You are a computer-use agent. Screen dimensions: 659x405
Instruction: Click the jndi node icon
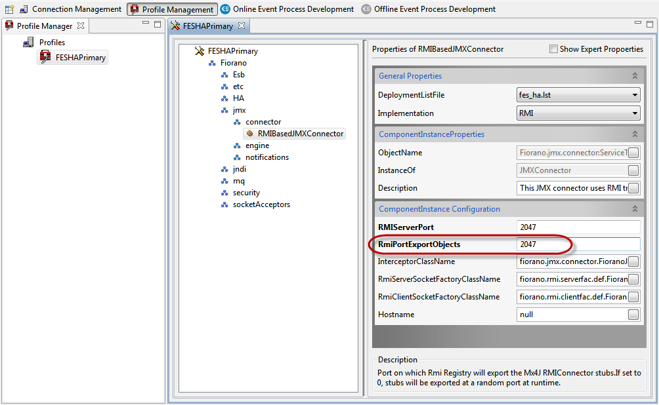click(225, 169)
